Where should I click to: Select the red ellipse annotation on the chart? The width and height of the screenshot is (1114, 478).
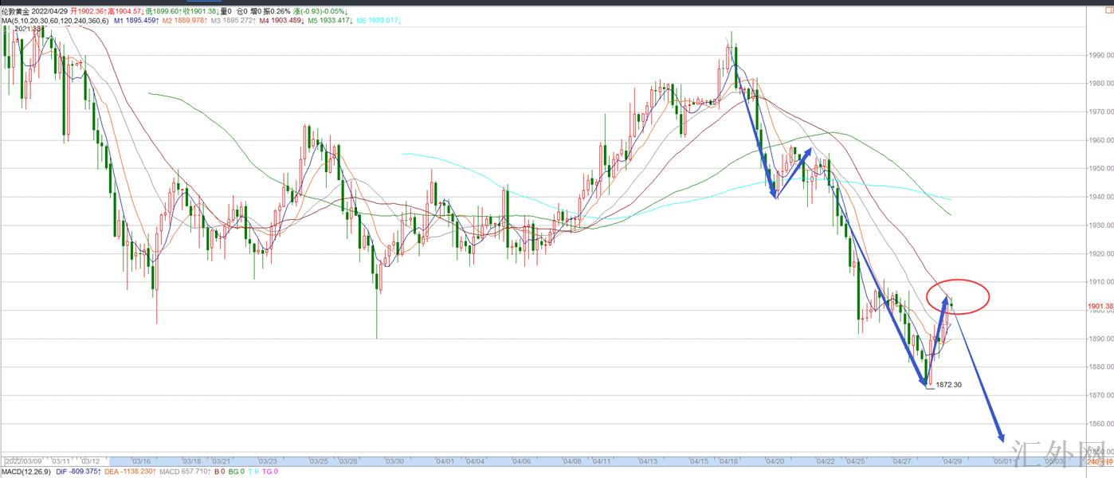(959, 280)
